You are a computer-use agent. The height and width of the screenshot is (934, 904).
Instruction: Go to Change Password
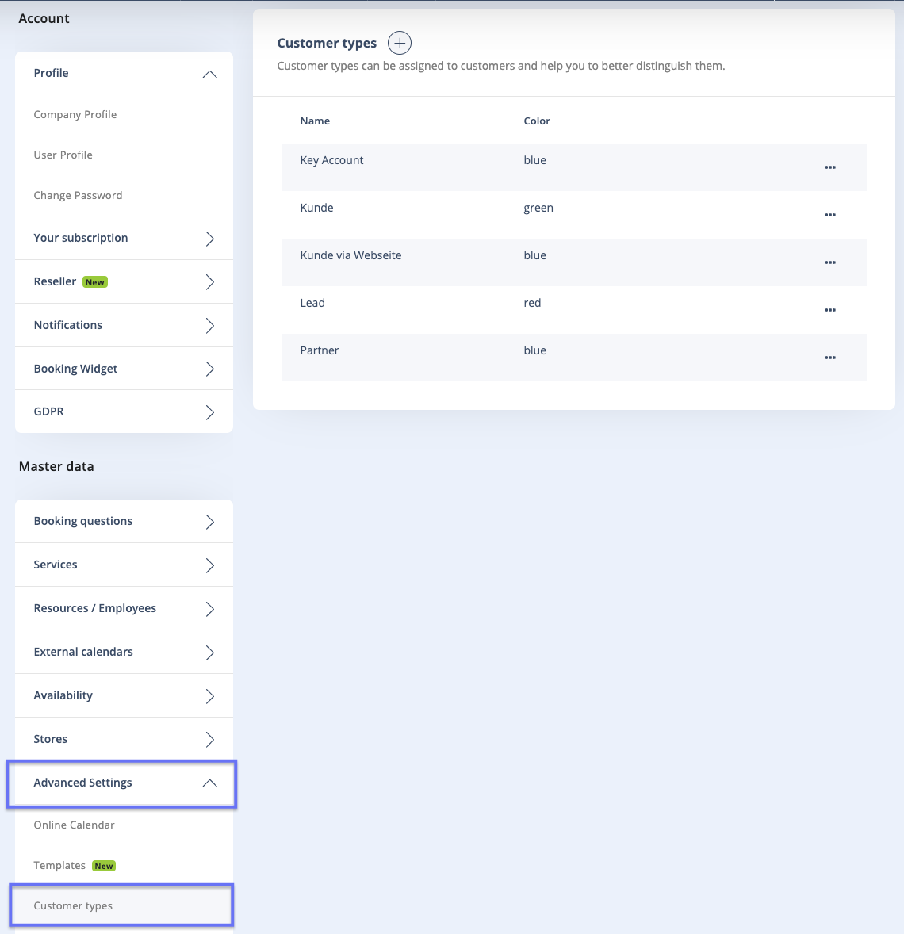click(x=78, y=195)
